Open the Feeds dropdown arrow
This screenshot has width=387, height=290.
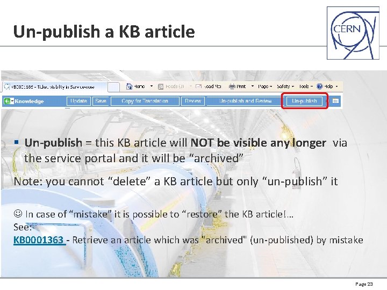(x=190, y=86)
